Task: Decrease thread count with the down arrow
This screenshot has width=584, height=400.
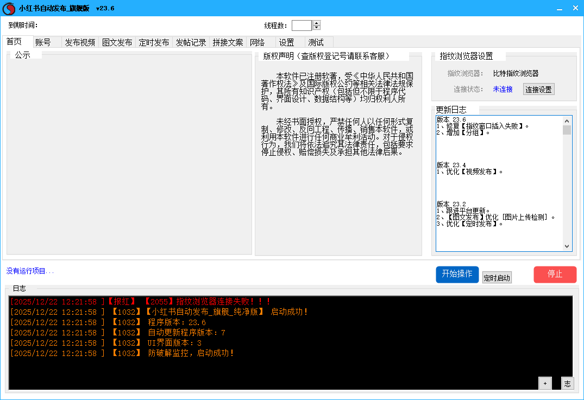Action: (317, 28)
